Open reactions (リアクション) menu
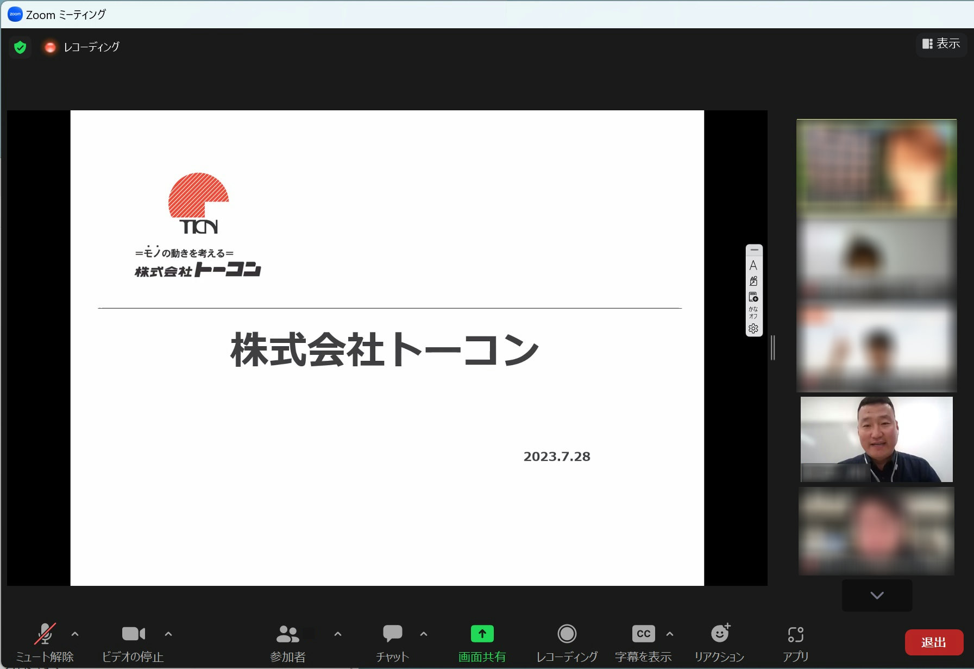 click(719, 643)
